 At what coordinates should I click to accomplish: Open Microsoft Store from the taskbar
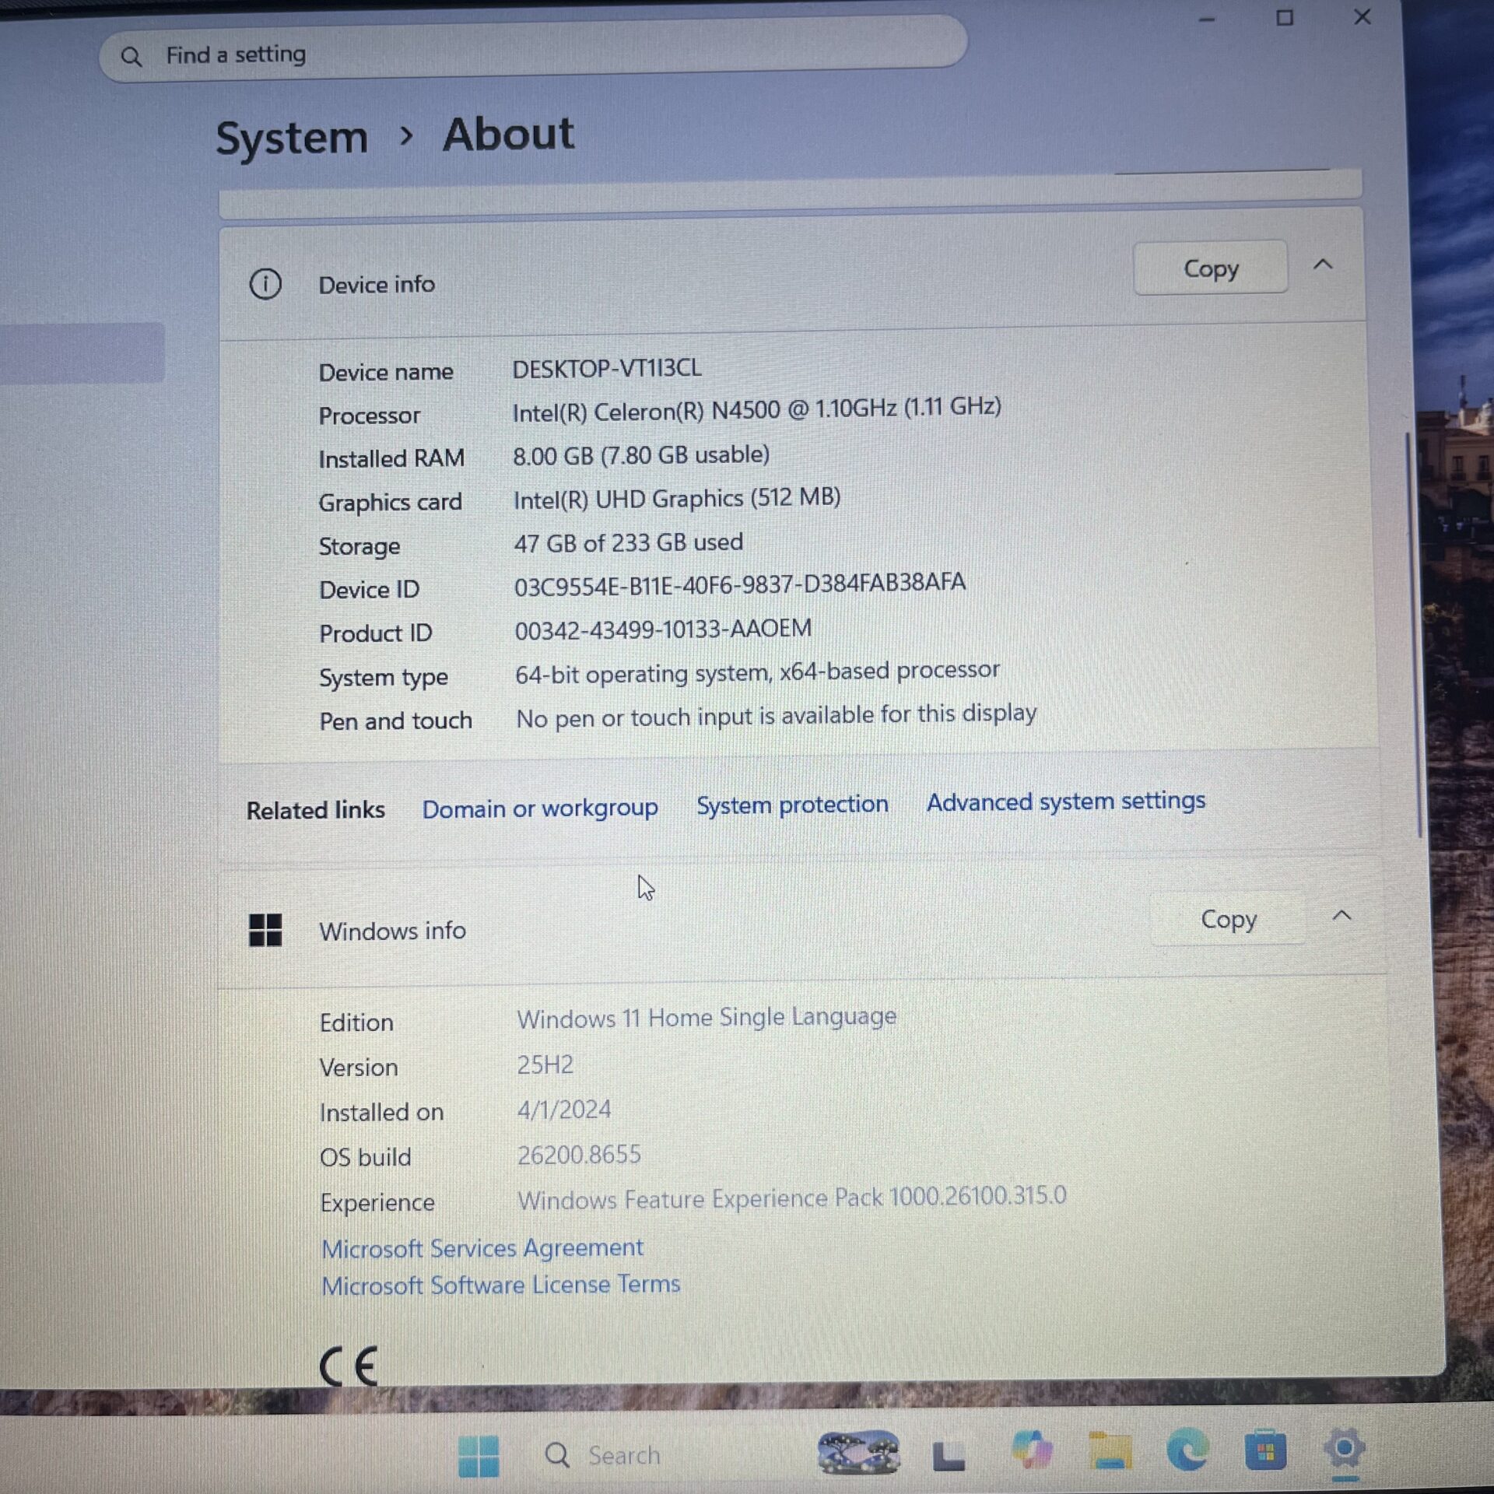[x=1265, y=1449]
